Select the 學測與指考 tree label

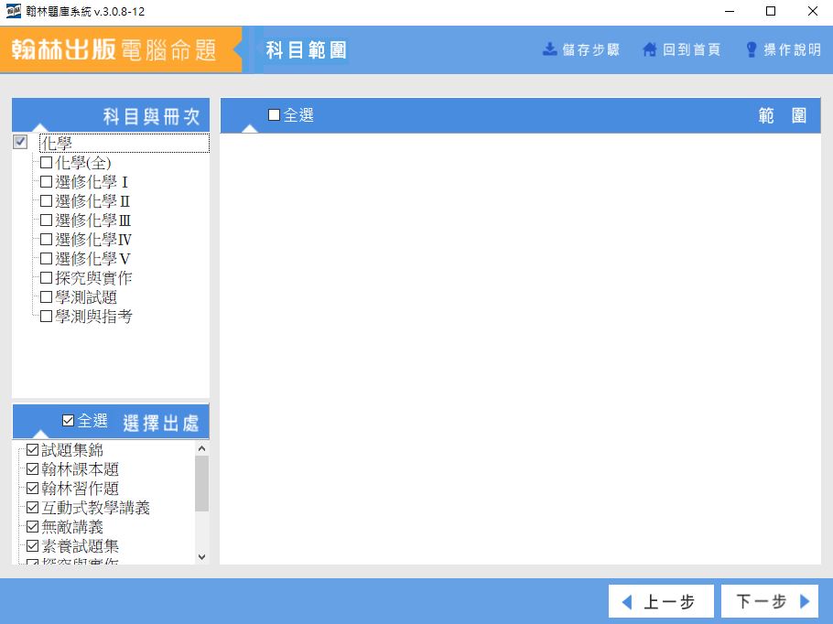point(93,317)
